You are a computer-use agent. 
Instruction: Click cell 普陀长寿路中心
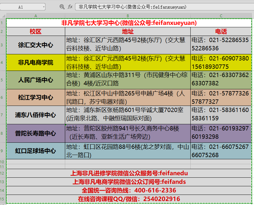36,133
